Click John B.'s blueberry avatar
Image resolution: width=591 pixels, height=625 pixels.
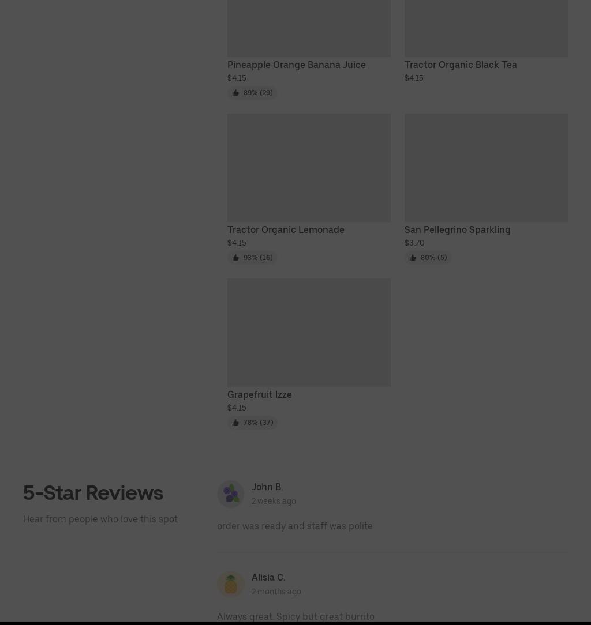231,494
